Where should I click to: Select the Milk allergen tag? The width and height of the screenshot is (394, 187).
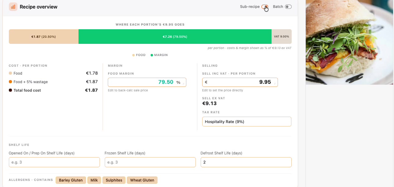tap(94, 180)
